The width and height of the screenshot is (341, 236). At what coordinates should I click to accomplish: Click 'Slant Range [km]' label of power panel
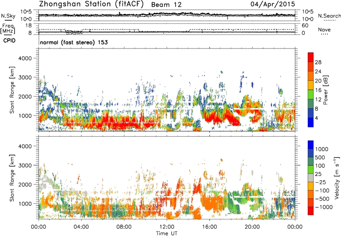pos(12,90)
